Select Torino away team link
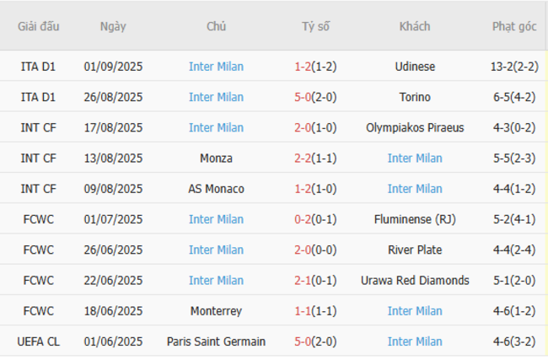 [415, 97]
